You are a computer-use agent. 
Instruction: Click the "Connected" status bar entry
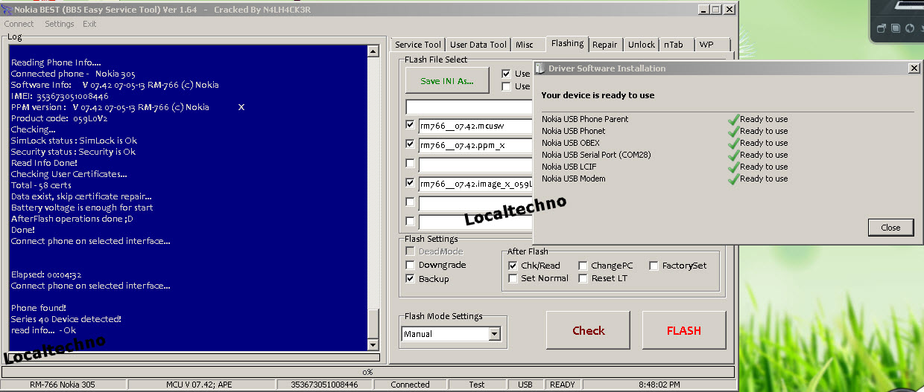410,385
